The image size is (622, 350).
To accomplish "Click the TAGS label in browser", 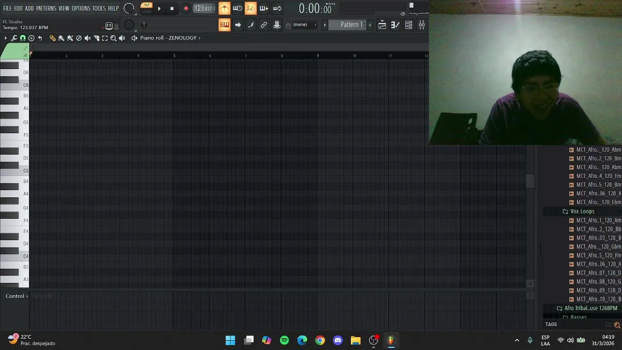I will (x=551, y=324).
